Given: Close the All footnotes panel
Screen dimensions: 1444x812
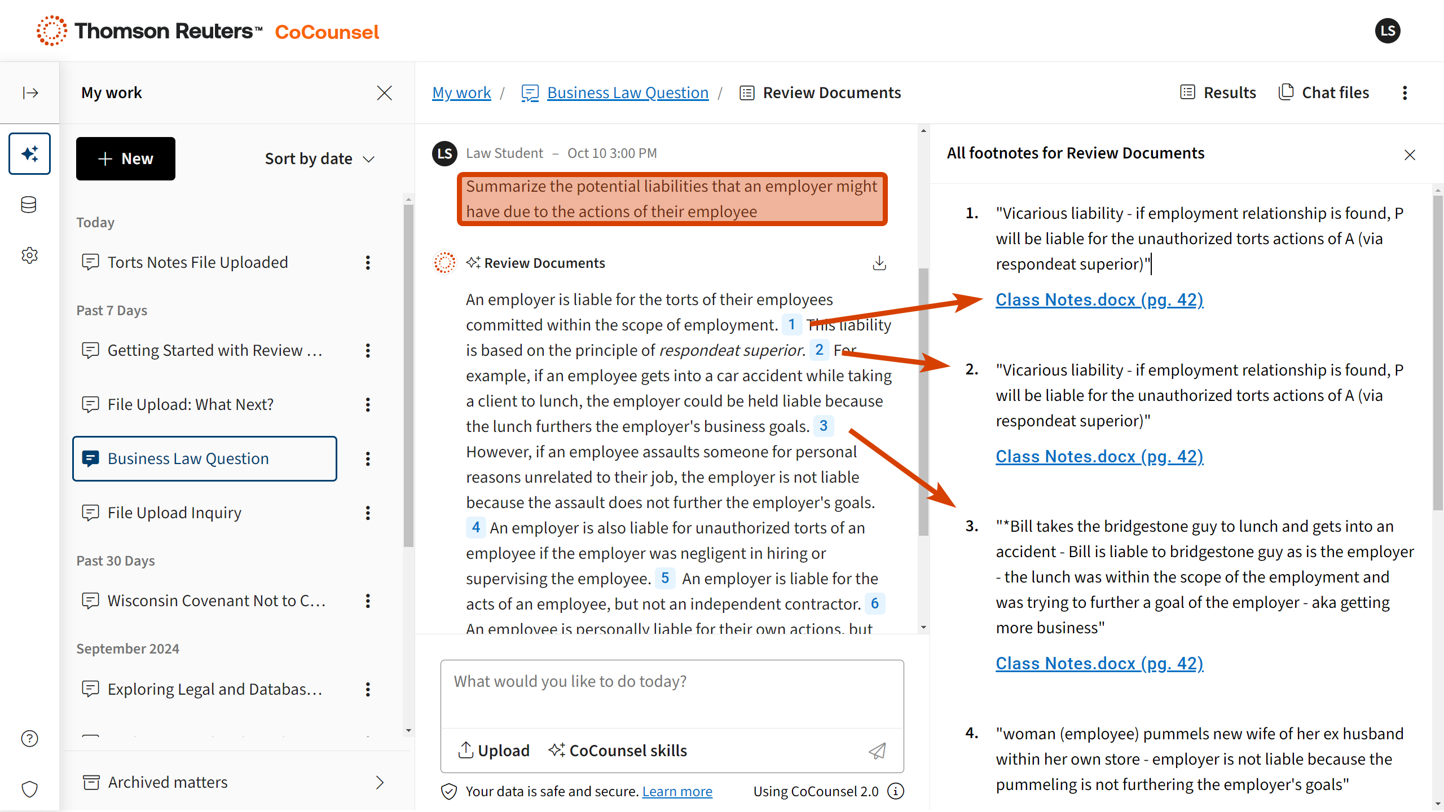Looking at the screenshot, I should [x=1410, y=155].
